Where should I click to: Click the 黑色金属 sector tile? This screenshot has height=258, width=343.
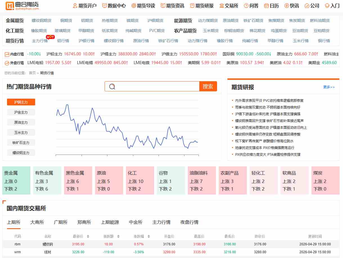coord(78,180)
